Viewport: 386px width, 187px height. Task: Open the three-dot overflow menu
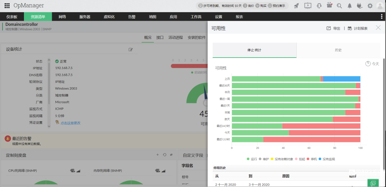[382, 17]
